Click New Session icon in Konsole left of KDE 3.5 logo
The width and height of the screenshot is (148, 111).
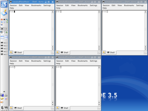(58, 108)
